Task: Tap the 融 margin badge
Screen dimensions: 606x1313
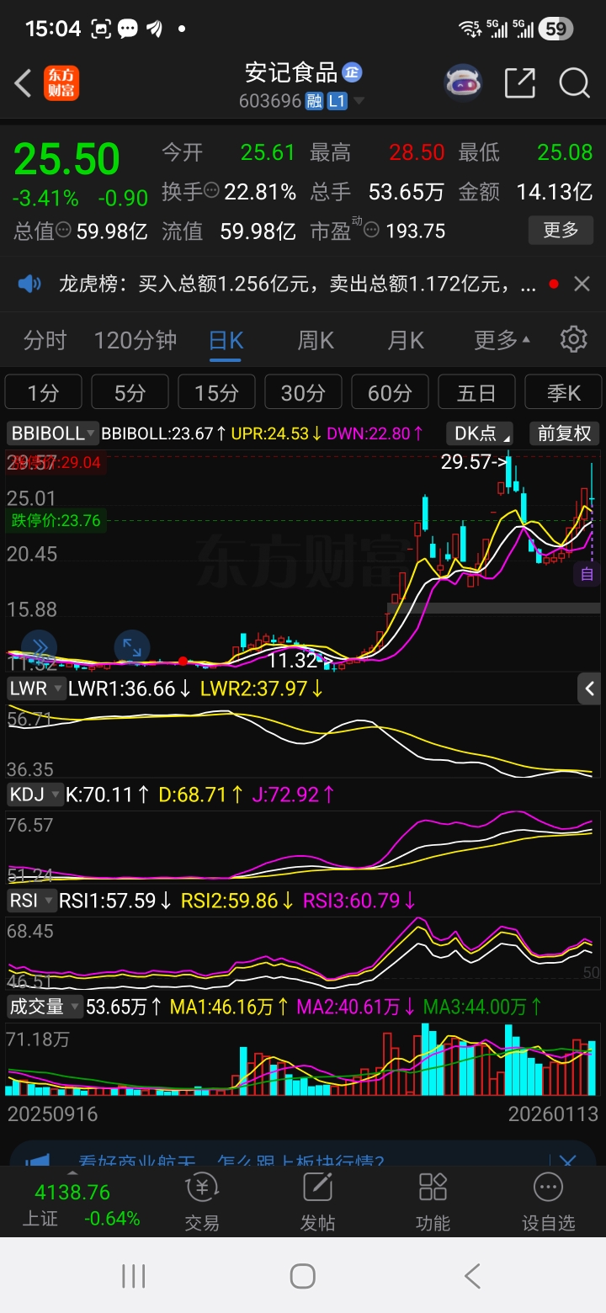Action: (315, 101)
